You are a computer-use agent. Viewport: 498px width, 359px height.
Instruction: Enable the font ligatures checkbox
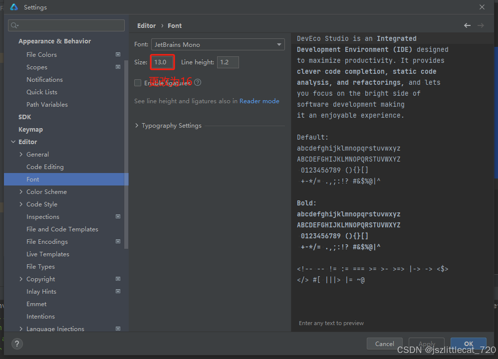point(138,83)
